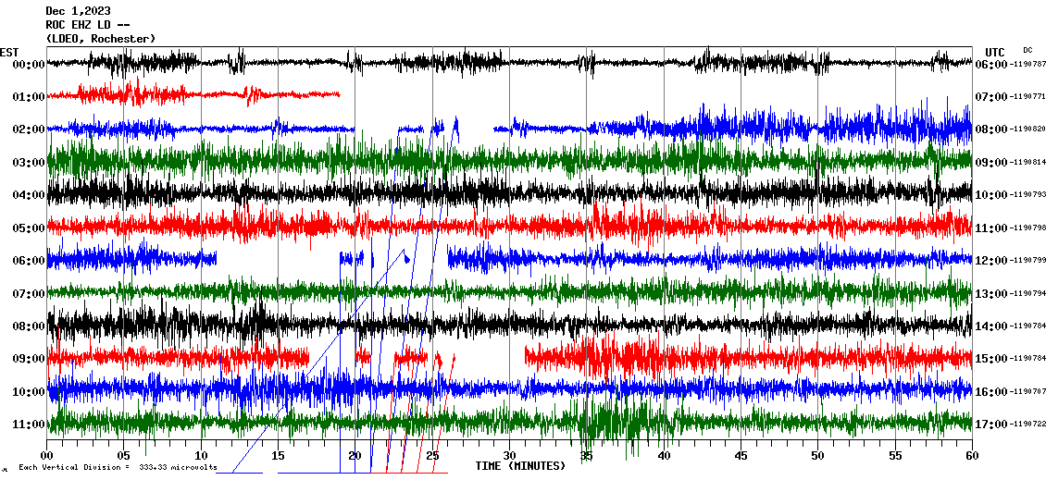The width and height of the screenshot is (1046, 480).
Task: Click the DC value -1190771
Action: [x=1027, y=97]
